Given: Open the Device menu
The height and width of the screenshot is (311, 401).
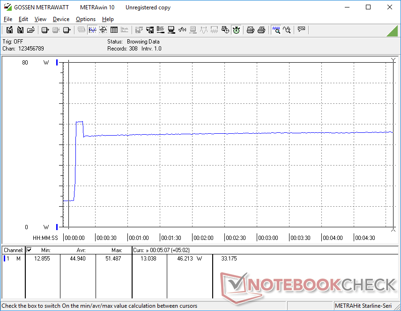Looking at the screenshot, I should pos(61,19).
